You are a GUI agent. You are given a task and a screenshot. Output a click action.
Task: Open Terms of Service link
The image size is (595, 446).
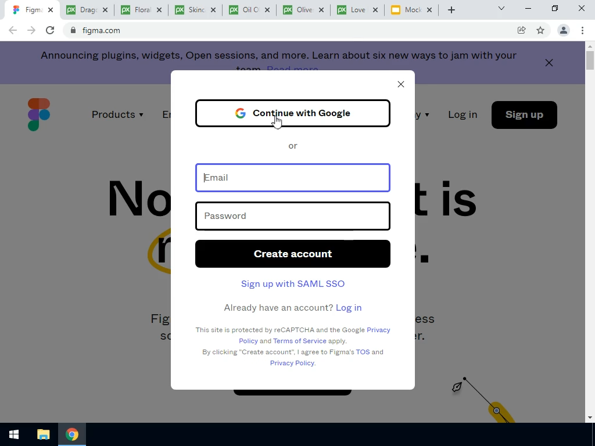(x=299, y=341)
